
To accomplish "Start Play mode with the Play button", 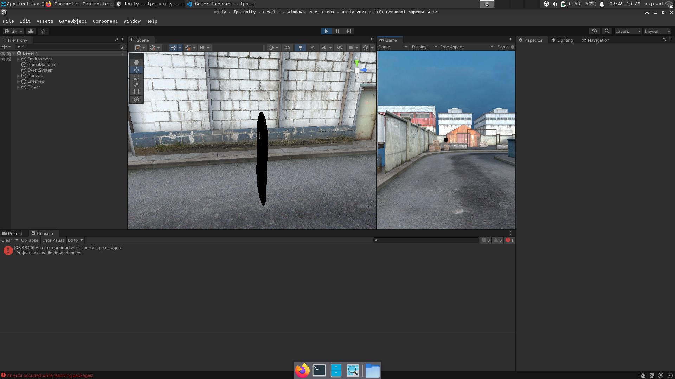I will [x=326, y=31].
